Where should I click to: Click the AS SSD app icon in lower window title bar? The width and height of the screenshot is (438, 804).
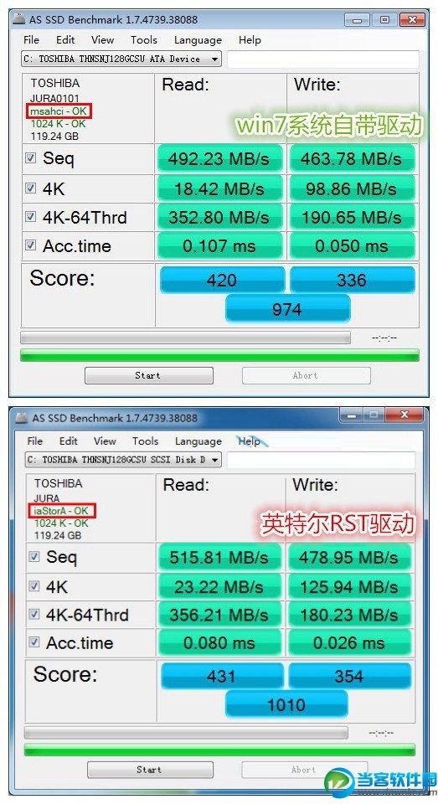coord(22,418)
